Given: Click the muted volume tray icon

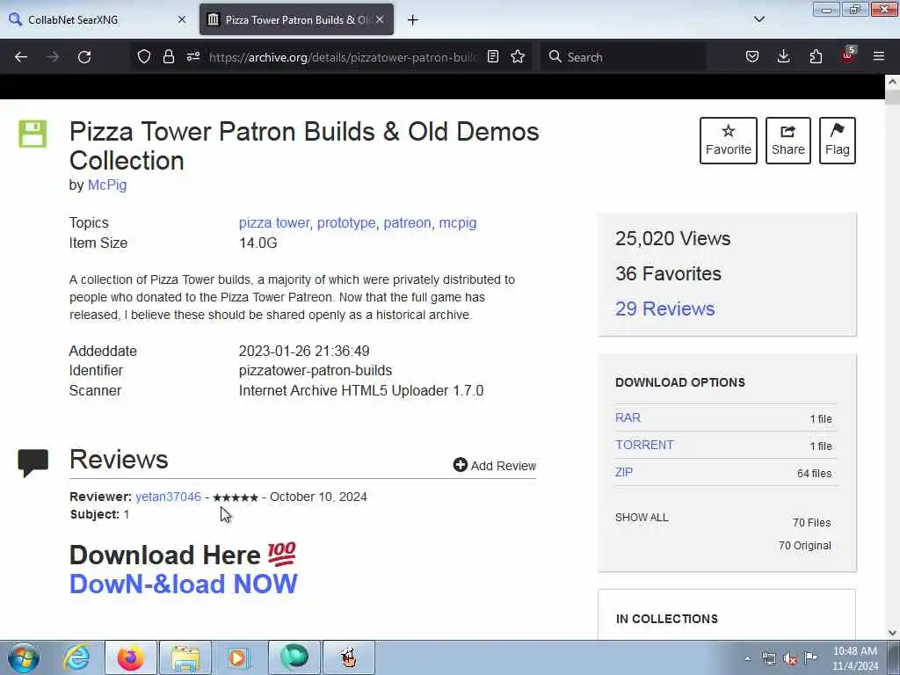Looking at the screenshot, I should pos(790,659).
